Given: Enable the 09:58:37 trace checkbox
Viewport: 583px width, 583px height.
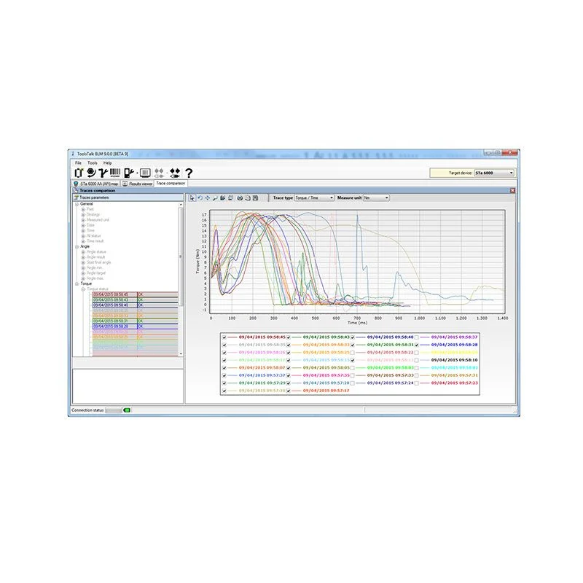Looking at the screenshot, I should pos(418,337).
